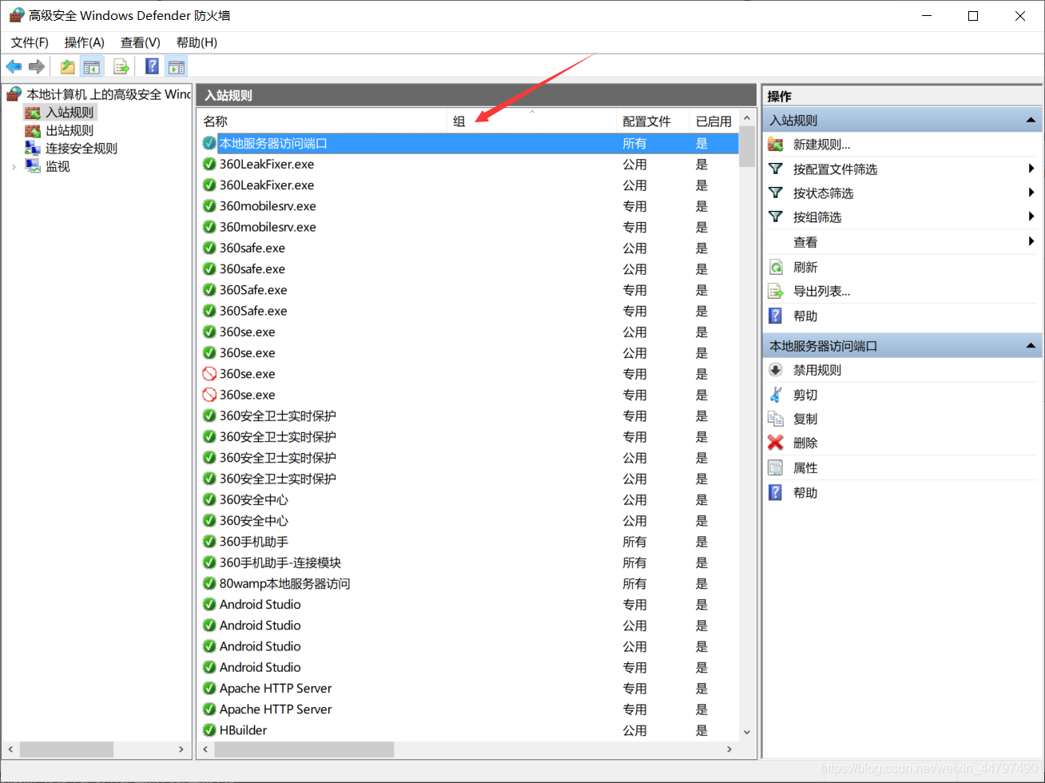The width and height of the screenshot is (1045, 783).
Task: Open the 操作(A) menu
Action: (85, 42)
